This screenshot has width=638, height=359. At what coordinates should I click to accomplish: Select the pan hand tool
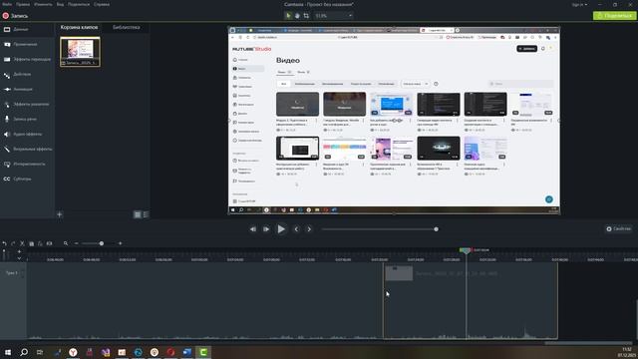pos(297,16)
